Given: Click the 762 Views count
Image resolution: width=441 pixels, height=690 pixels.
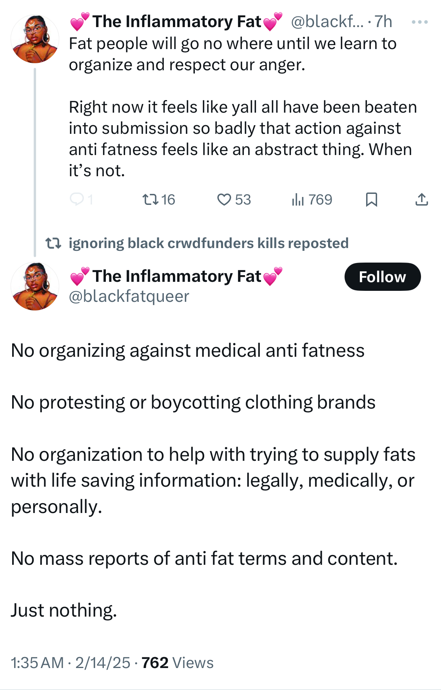Looking at the screenshot, I should 178,663.
